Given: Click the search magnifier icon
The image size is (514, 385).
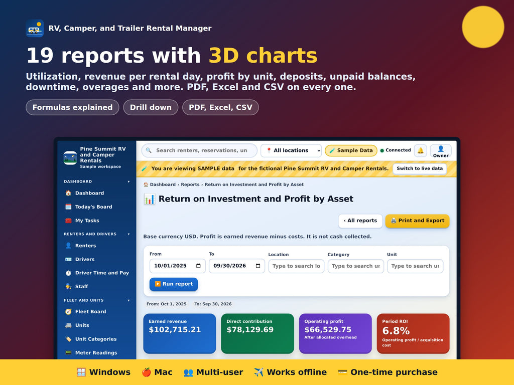Looking at the screenshot, I should 149,150.
